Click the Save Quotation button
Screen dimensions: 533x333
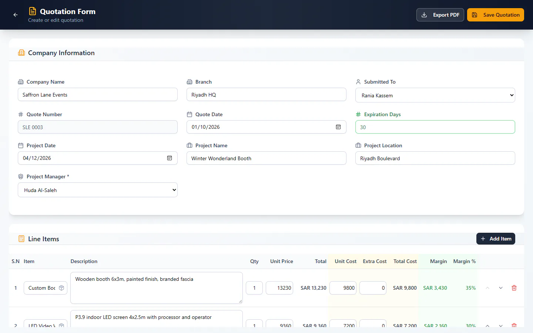click(496, 15)
